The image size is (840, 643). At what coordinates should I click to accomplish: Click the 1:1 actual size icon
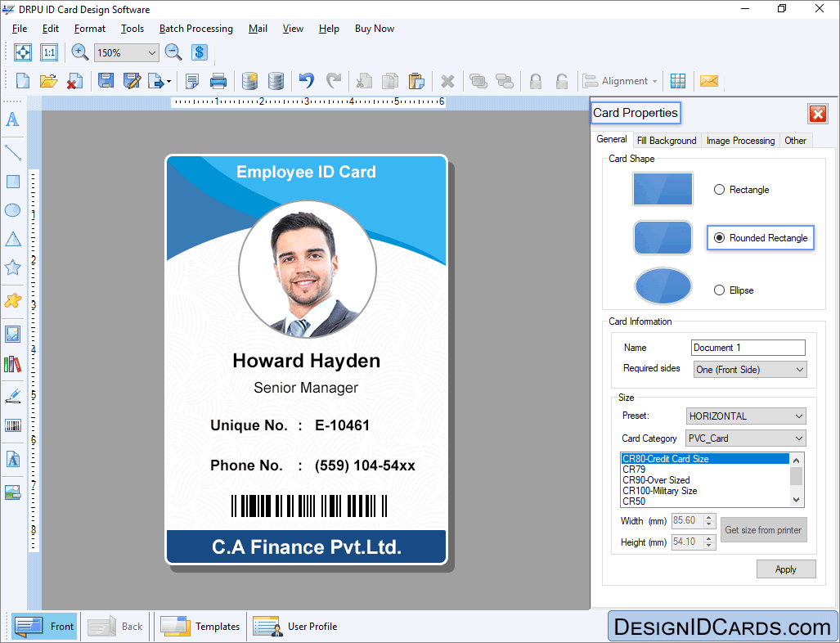coord(49,52)
